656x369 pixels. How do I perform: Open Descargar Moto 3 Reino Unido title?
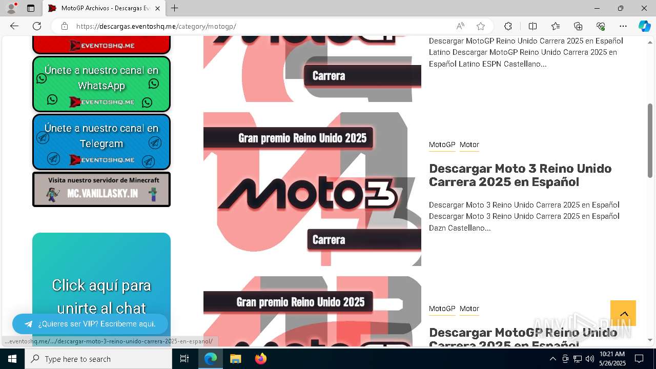tap(520, 175)
